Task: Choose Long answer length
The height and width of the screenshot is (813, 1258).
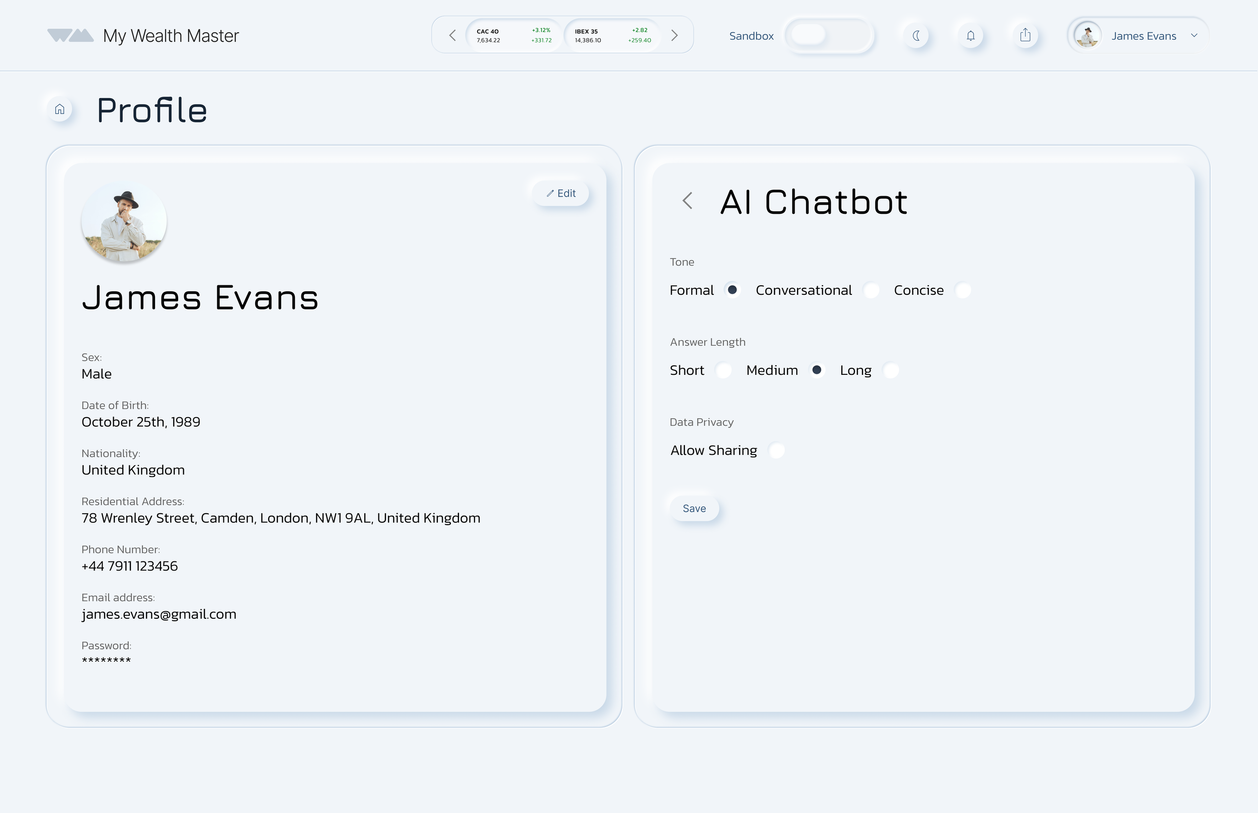Action: point(891,371)
